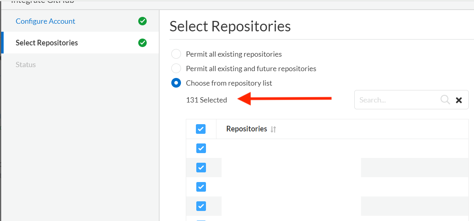Click the 131 Selected count label
The width and height of the screenshot is (474, 221).
point(206,100)
